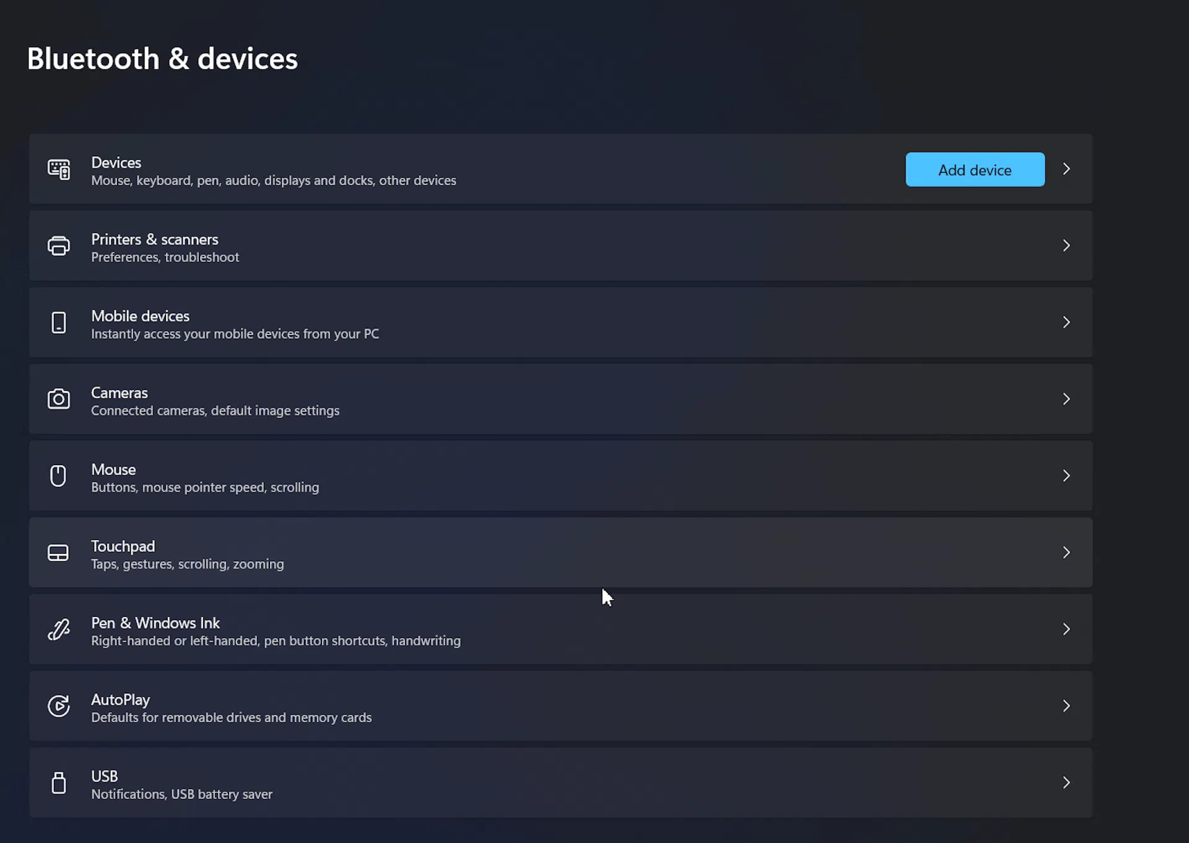This screenshot has width=1189, height=843.
Task: Open Pen & Windows Ink chevron arrow
Action: [1066, 629]
